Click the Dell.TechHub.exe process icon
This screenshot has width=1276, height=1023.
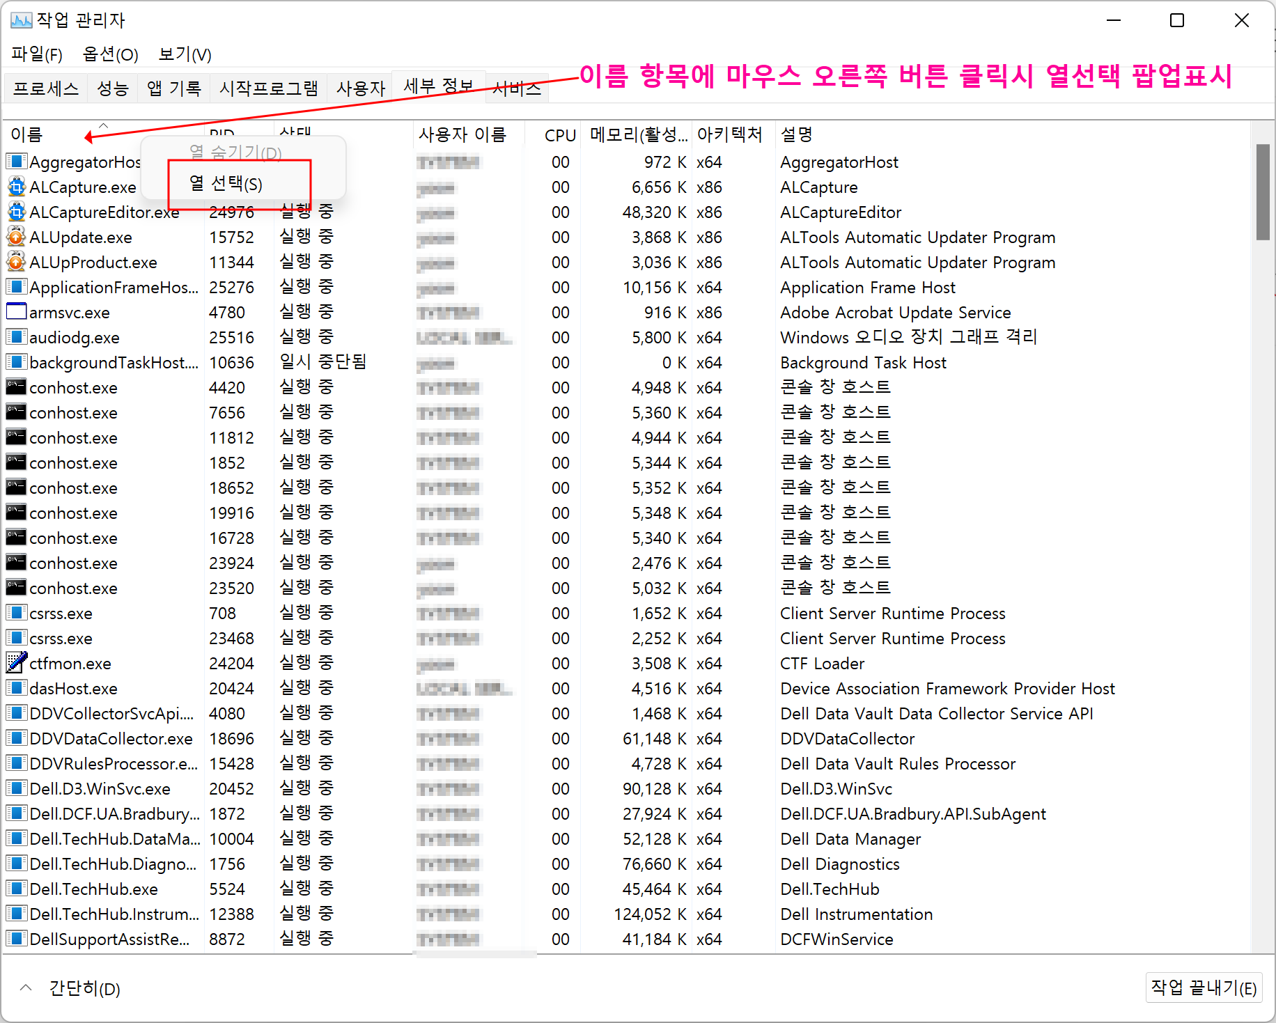pyautogui.click(x=16, y=889)
